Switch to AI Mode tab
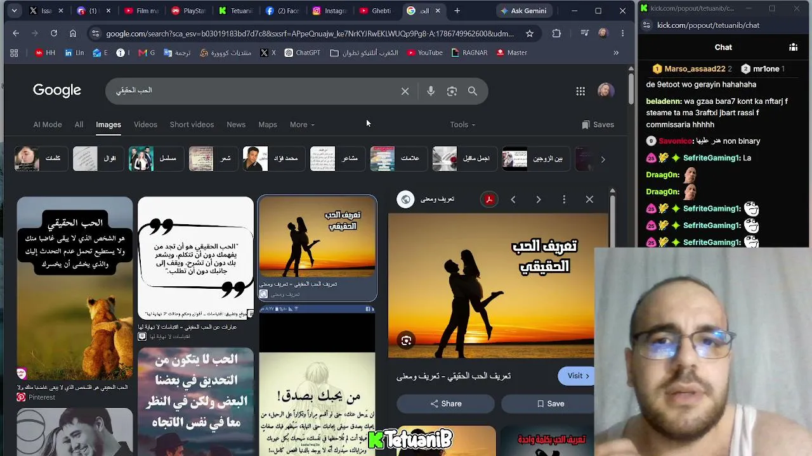The image size is (812, 456). (48, 125)
